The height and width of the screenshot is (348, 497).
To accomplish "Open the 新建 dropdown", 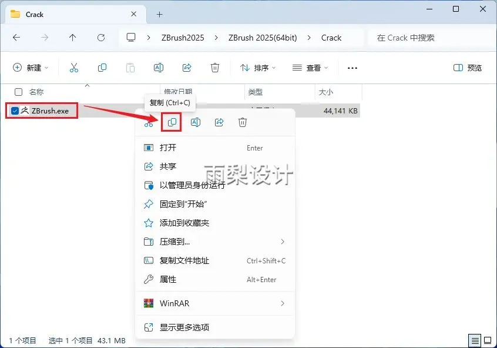I will (31, 68).
